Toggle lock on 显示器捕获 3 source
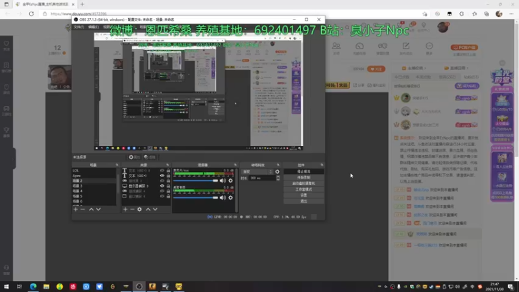519x292 pixels. (168, 186)
